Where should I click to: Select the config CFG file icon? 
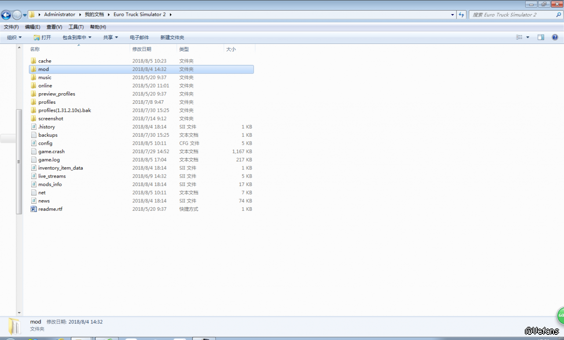(33, 143)
